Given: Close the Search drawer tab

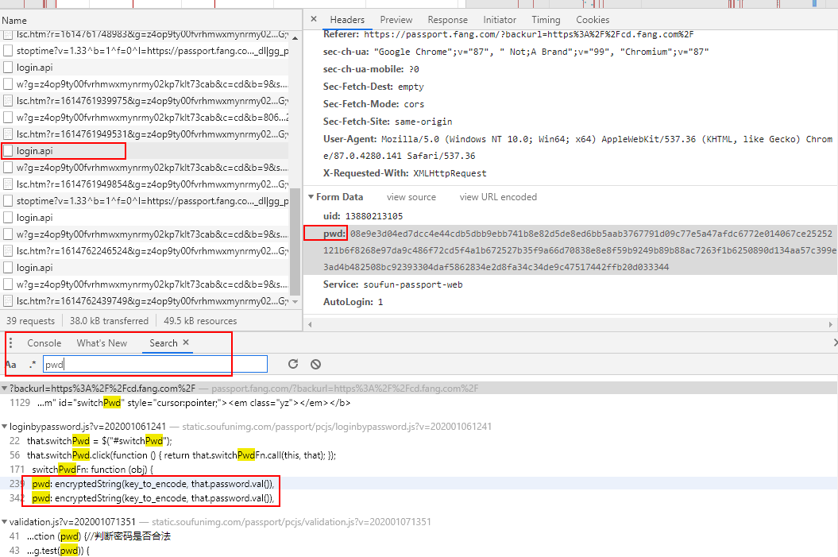Looking at the screenshot, I should [x=186, y=342].
